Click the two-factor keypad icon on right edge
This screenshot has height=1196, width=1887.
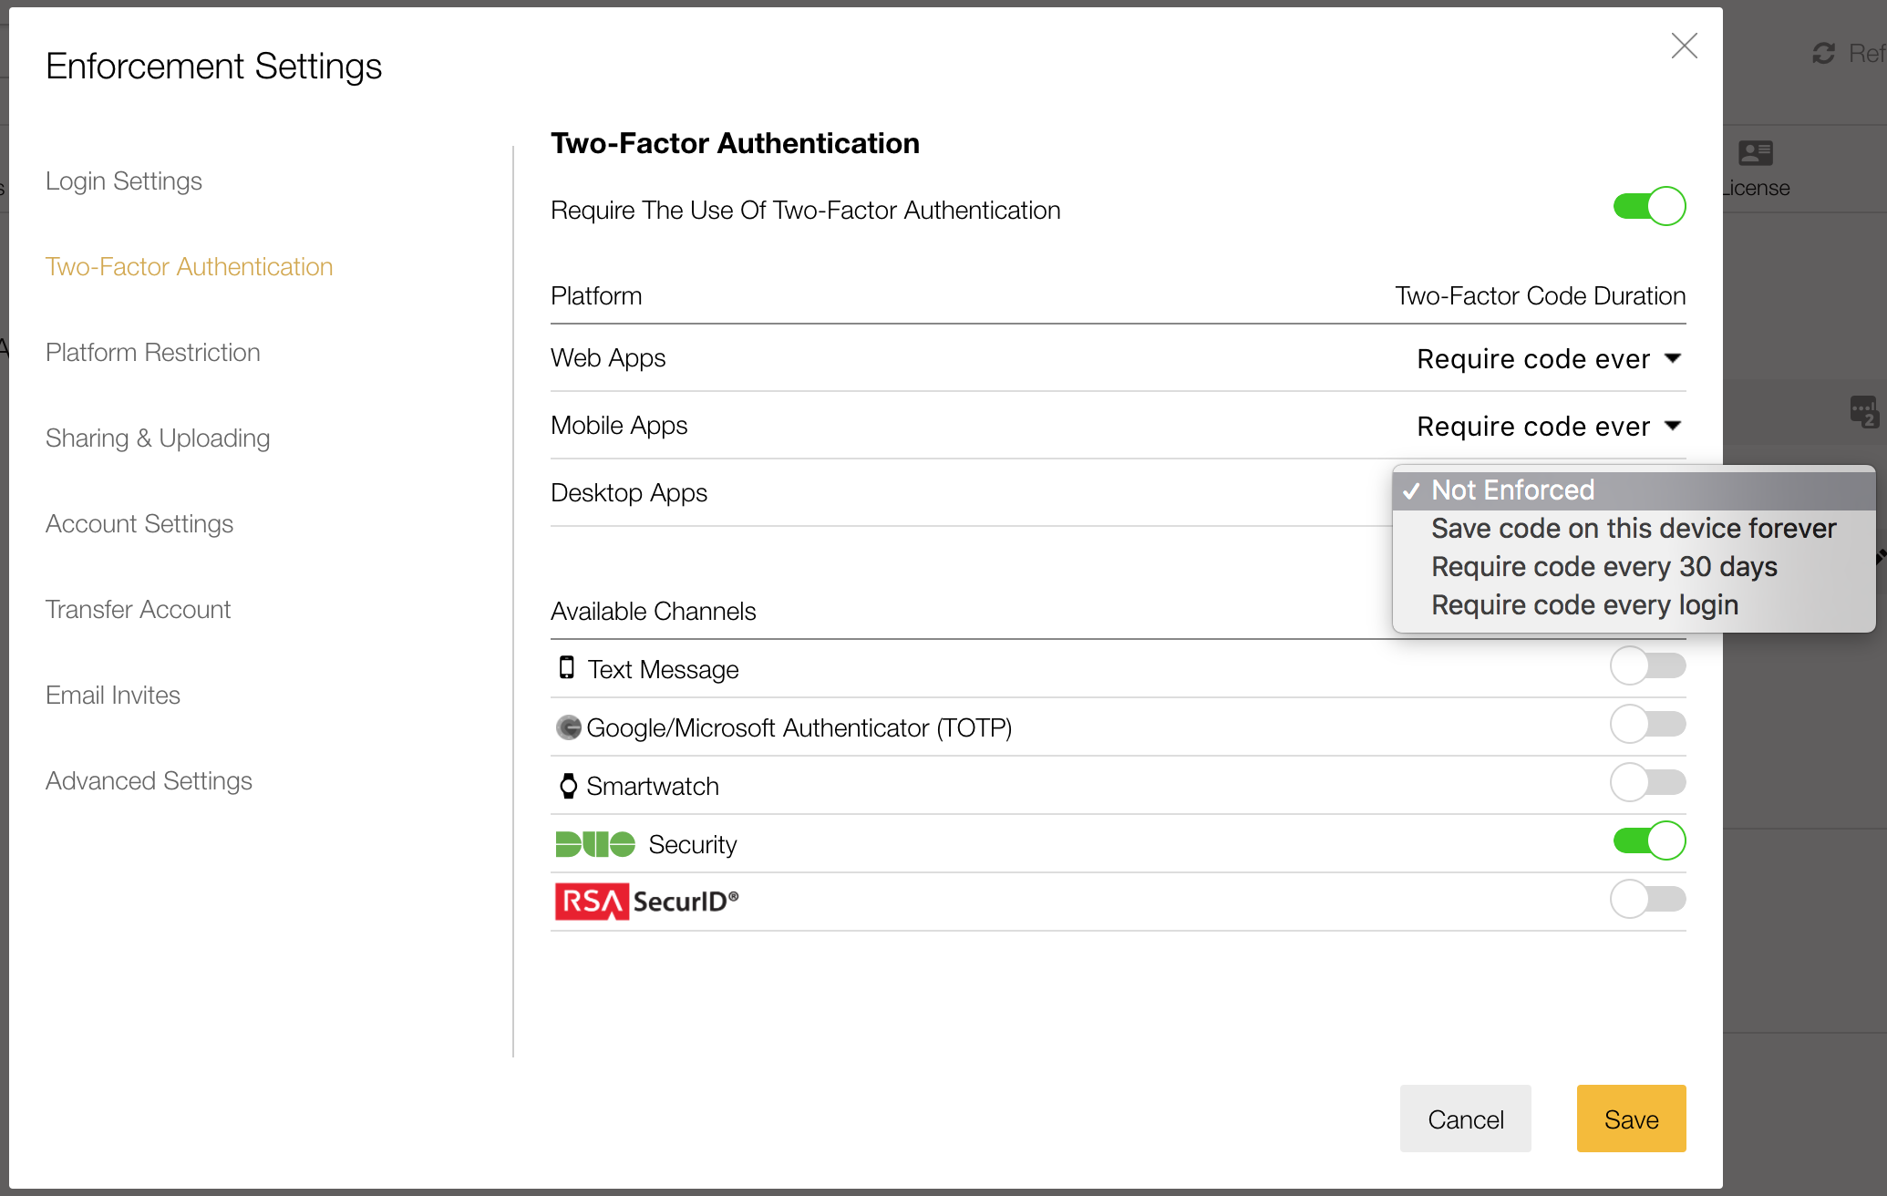coord(1865,413)
